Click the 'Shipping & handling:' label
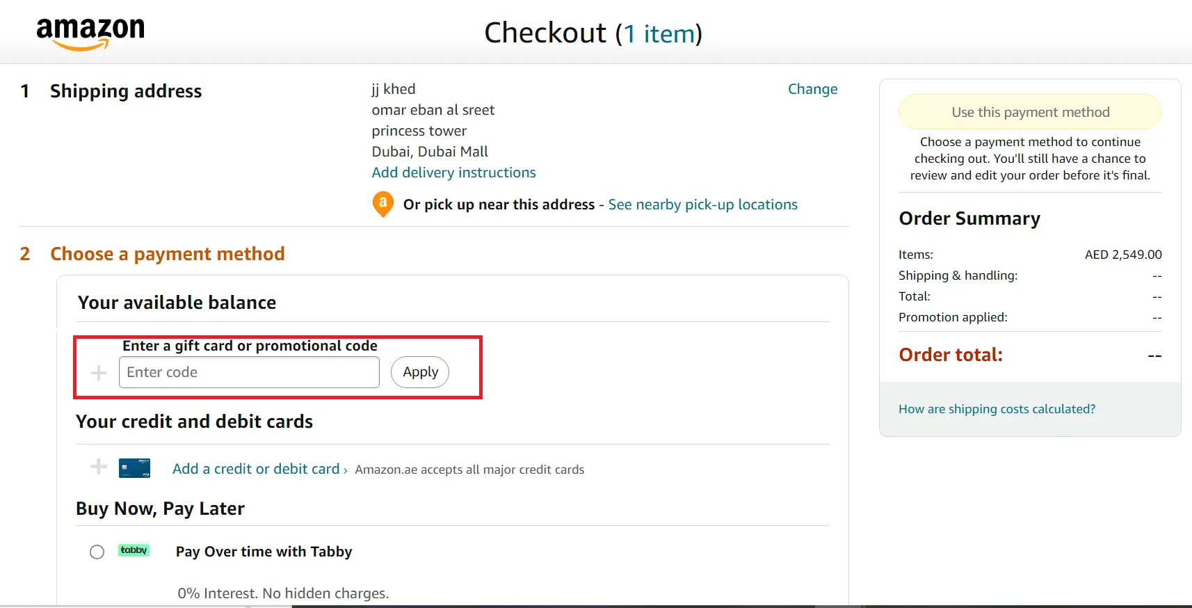Image resolution: width=1192 pixels, height=608 pixels. [x=958, y=275]
